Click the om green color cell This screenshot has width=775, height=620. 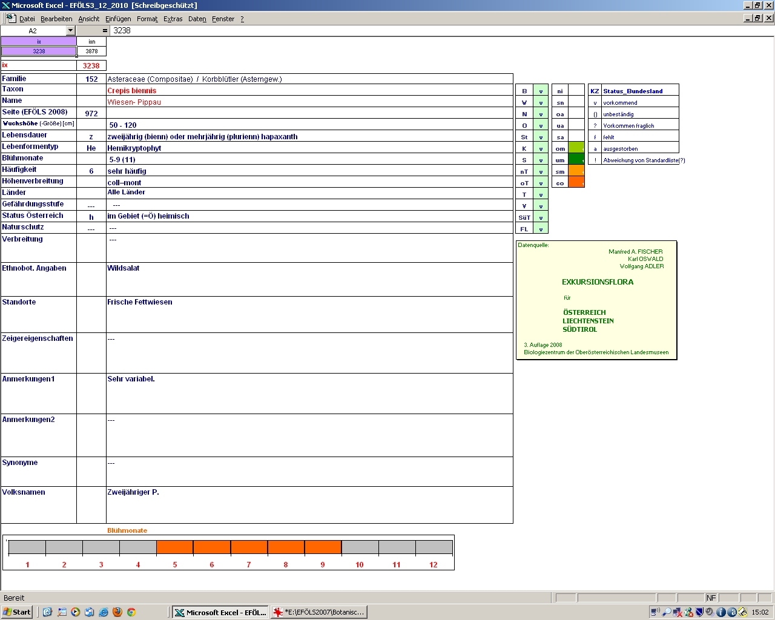(x=576, y=148)
